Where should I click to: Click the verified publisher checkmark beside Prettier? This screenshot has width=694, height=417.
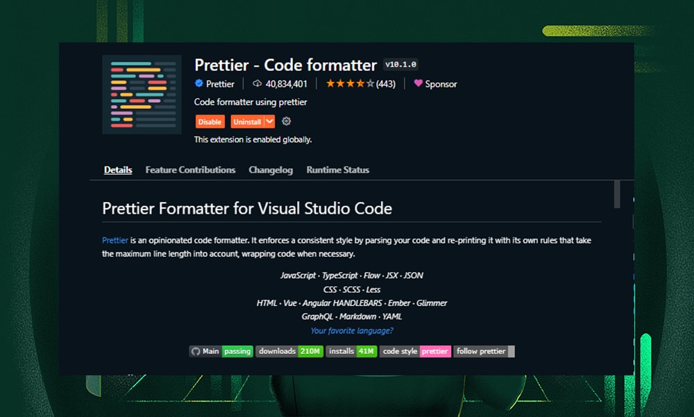(x=197, y=84)
